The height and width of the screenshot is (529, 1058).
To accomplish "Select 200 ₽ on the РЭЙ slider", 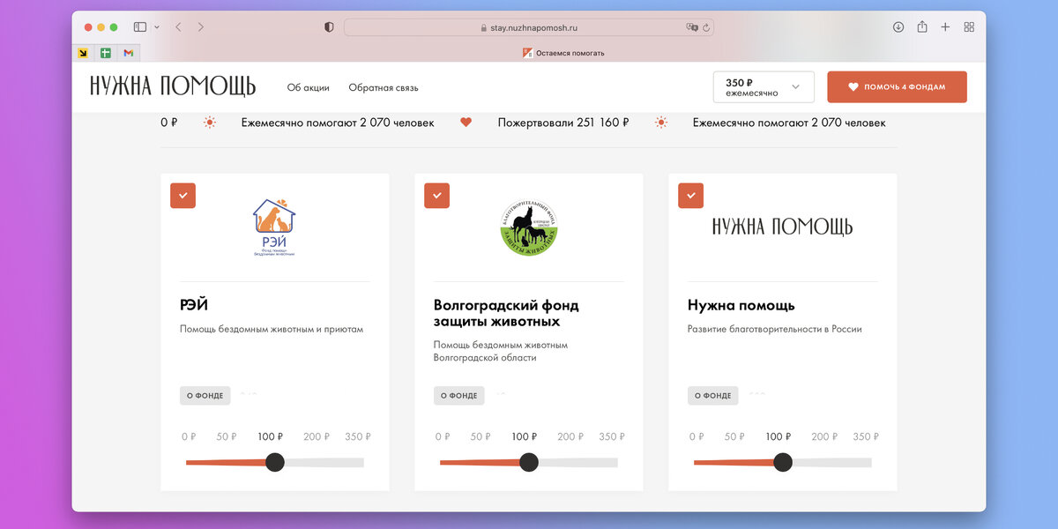I will [x=316, y=436].
